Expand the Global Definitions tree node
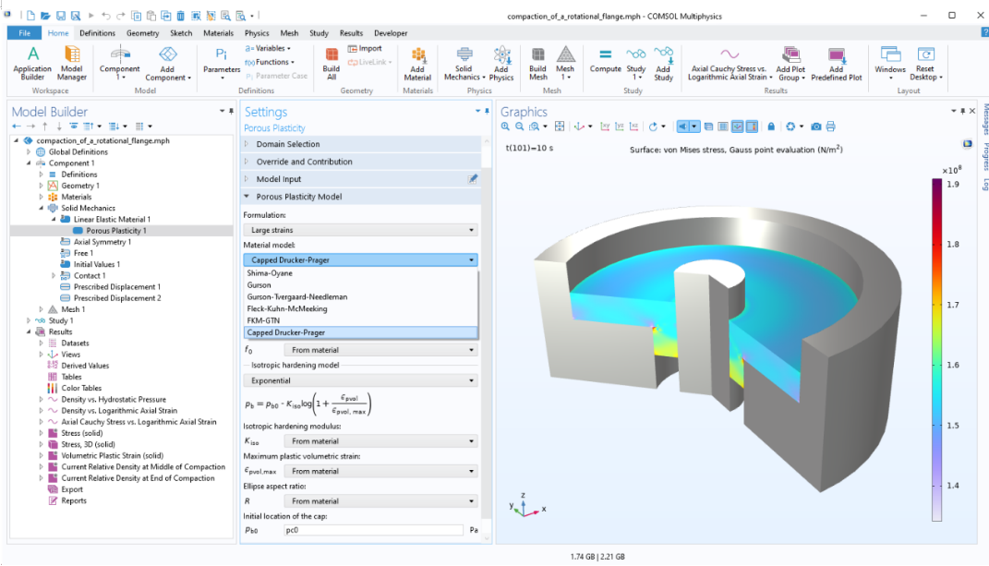 point(29,152)
